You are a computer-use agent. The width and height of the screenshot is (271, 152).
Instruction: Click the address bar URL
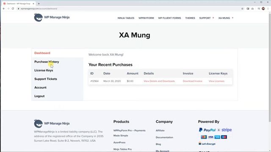pyautogui.click(x=39, y=8)
